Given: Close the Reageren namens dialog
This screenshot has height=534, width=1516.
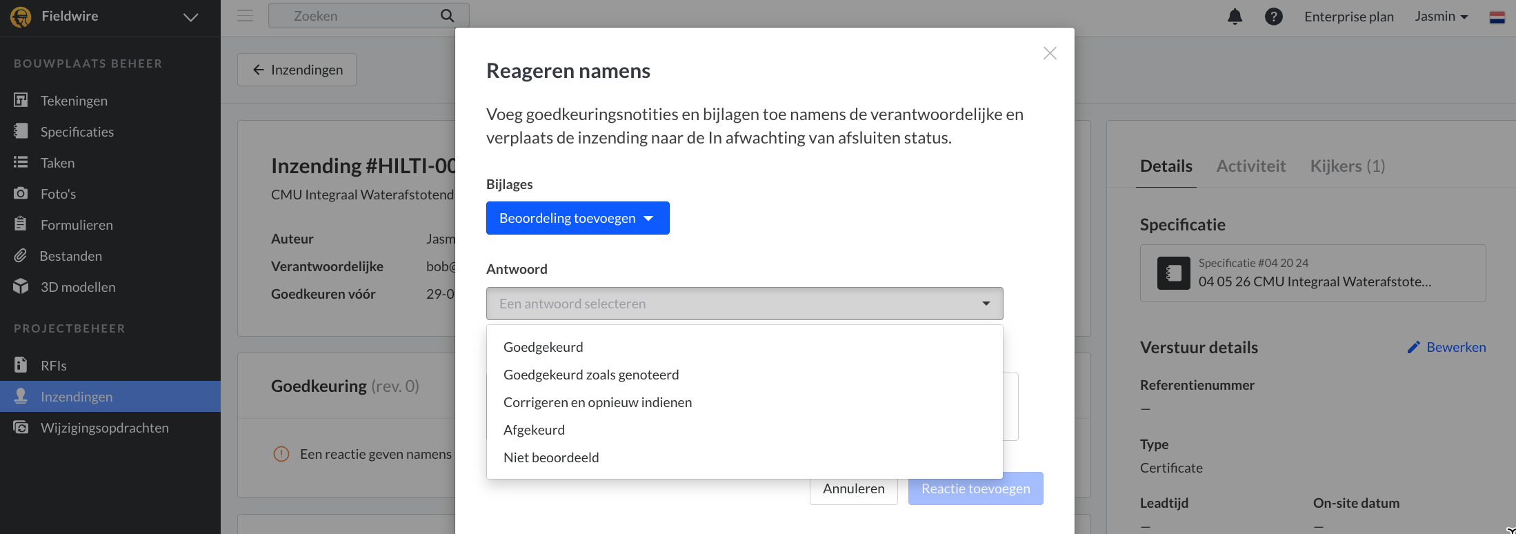Looking at the screenshot, I should point(1050,53).
